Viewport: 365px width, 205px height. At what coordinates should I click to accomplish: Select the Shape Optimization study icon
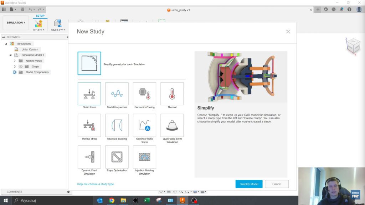tap(117, 157)
